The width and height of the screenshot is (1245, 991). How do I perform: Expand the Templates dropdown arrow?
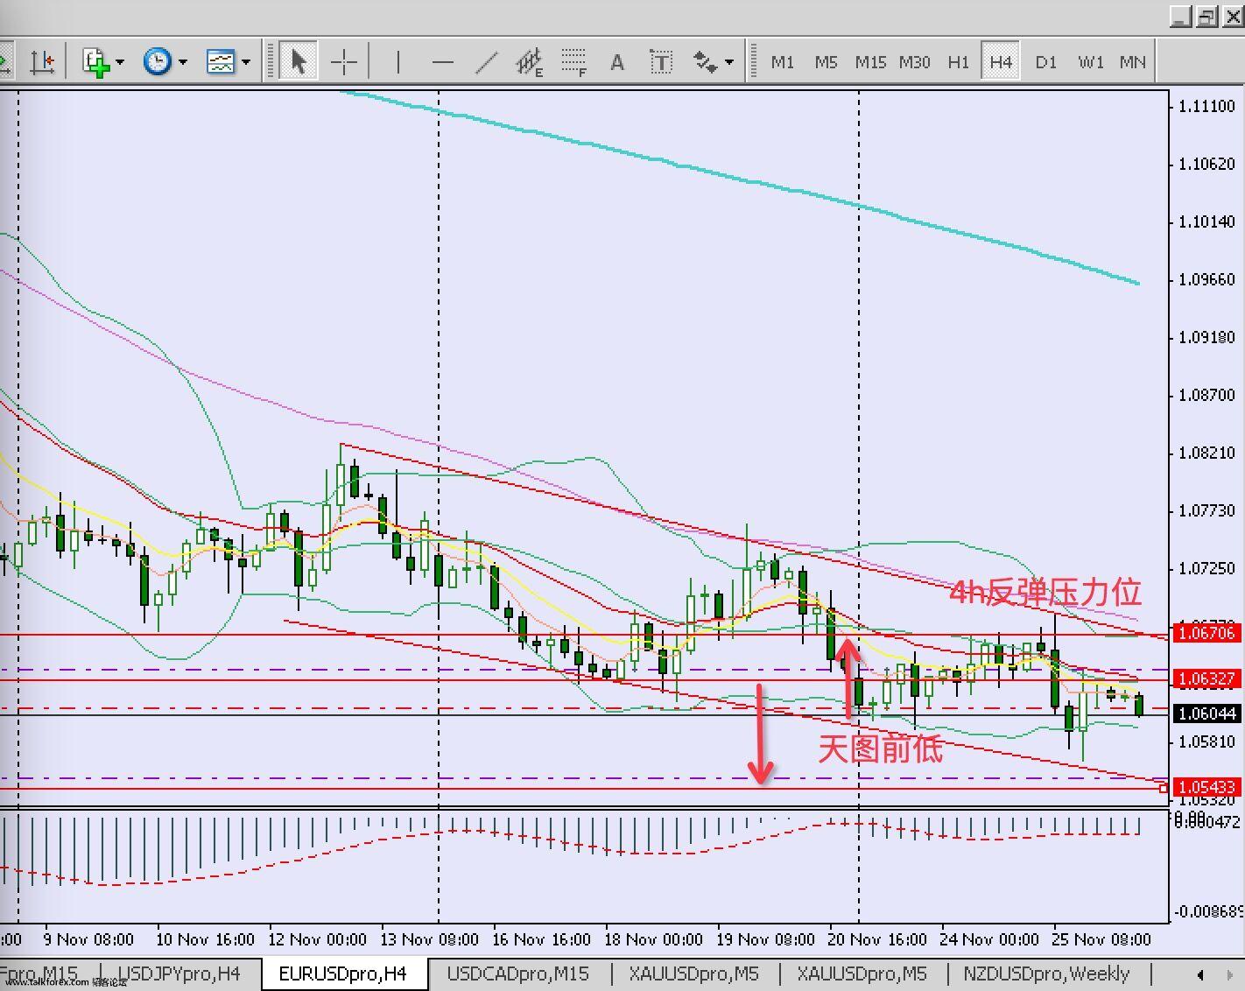pos(246,62)
